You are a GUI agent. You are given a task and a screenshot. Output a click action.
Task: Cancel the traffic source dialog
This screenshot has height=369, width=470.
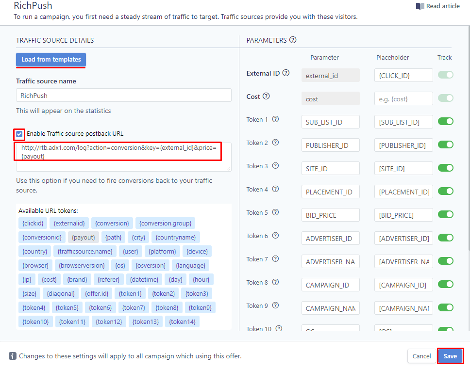[421, 356]
